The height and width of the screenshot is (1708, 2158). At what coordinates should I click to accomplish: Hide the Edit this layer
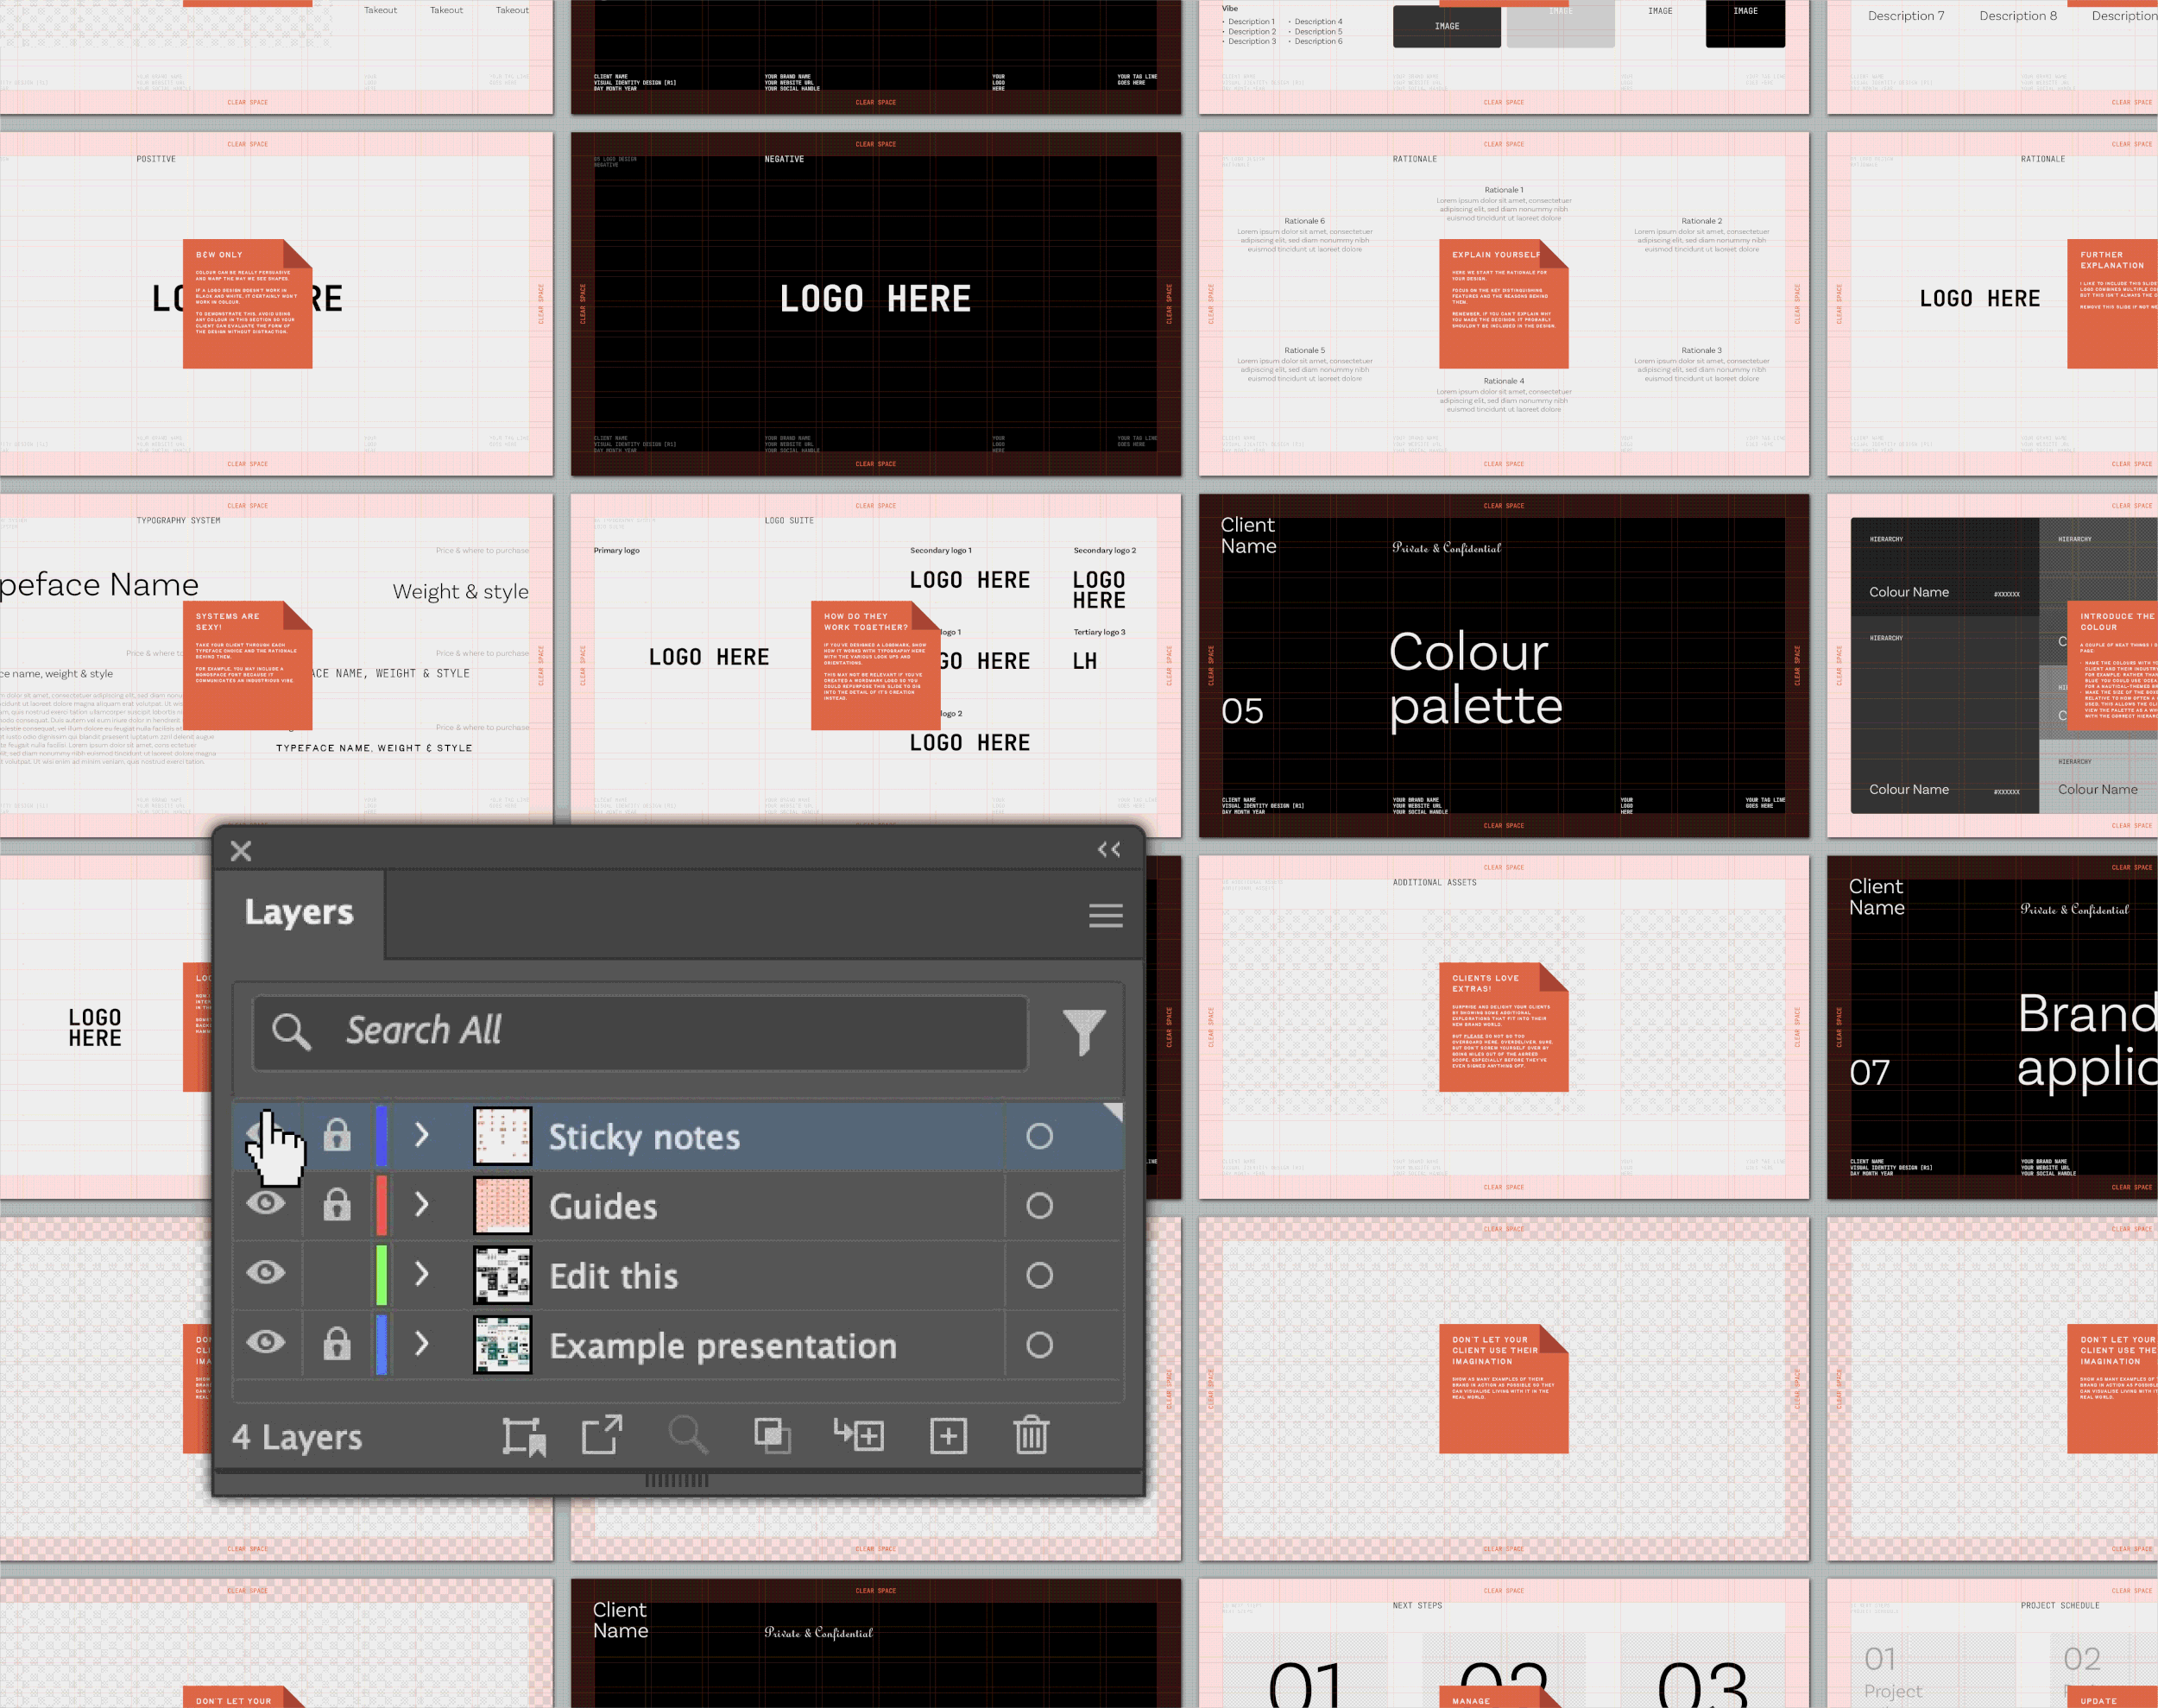265,1273
